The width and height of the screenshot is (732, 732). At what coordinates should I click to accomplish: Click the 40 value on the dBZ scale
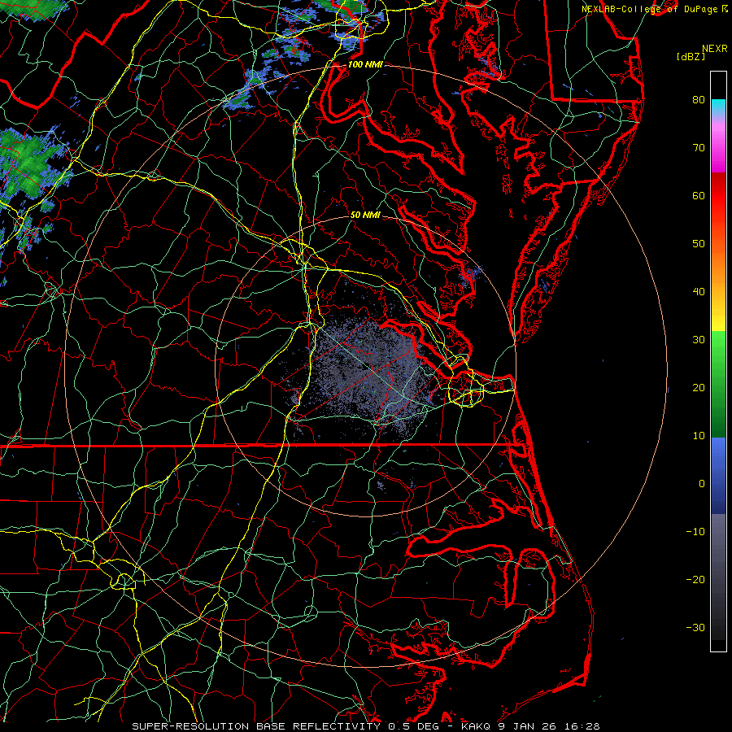(699, 292)
